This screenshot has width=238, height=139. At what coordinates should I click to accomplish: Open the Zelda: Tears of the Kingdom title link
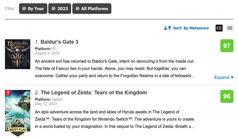point(94,93)
